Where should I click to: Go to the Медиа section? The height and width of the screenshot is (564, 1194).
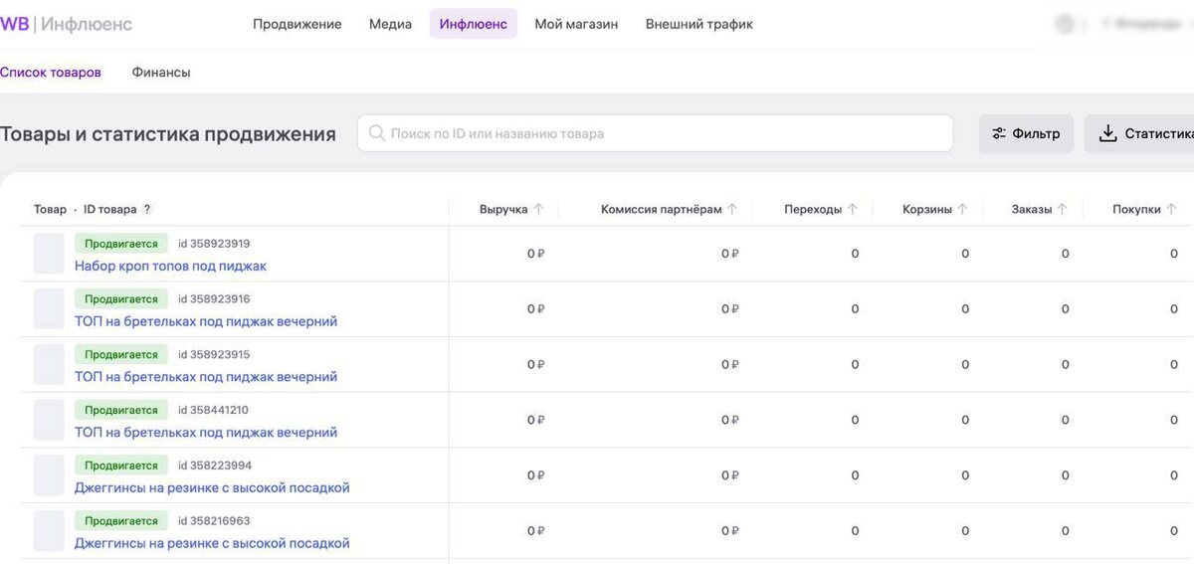click(x=390, y=24)
